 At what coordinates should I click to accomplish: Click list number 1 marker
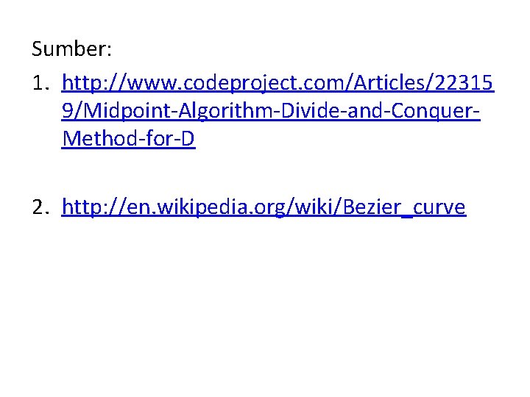[x=41, y=83]
